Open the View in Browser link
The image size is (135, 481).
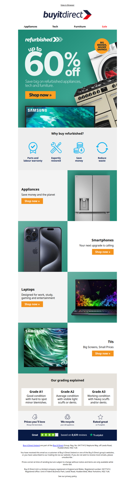(x=67, y=5)
